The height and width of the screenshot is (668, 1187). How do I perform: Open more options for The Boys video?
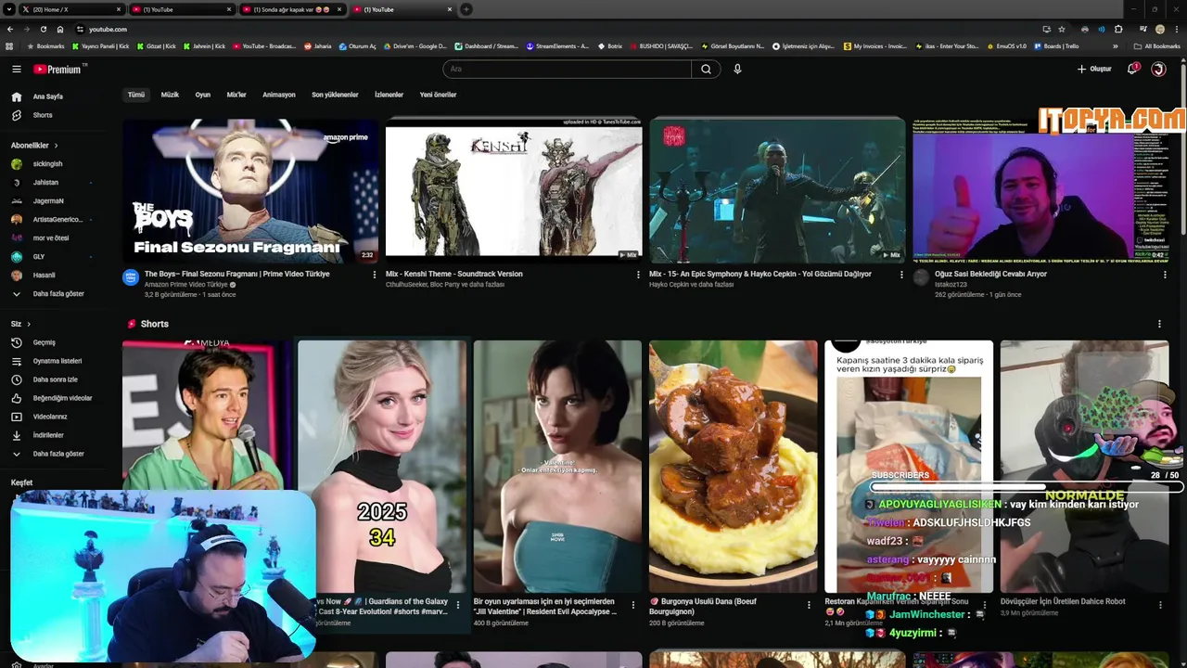[375, 275]
